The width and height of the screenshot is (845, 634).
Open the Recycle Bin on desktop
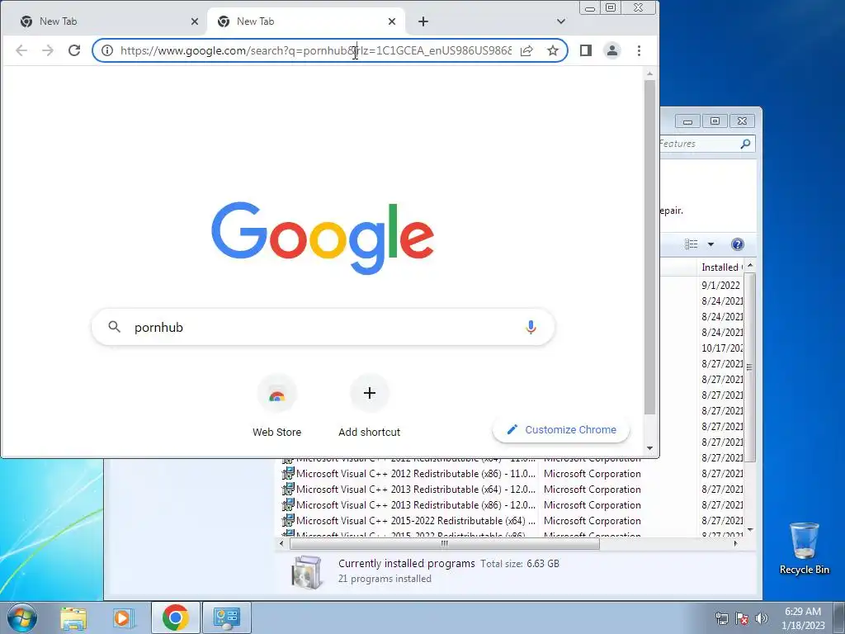coord(804,548)
